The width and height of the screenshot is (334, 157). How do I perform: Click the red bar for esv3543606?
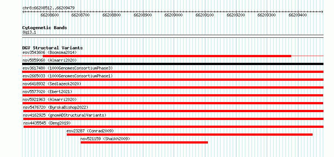pyautogui.click(x=167, y=56)
